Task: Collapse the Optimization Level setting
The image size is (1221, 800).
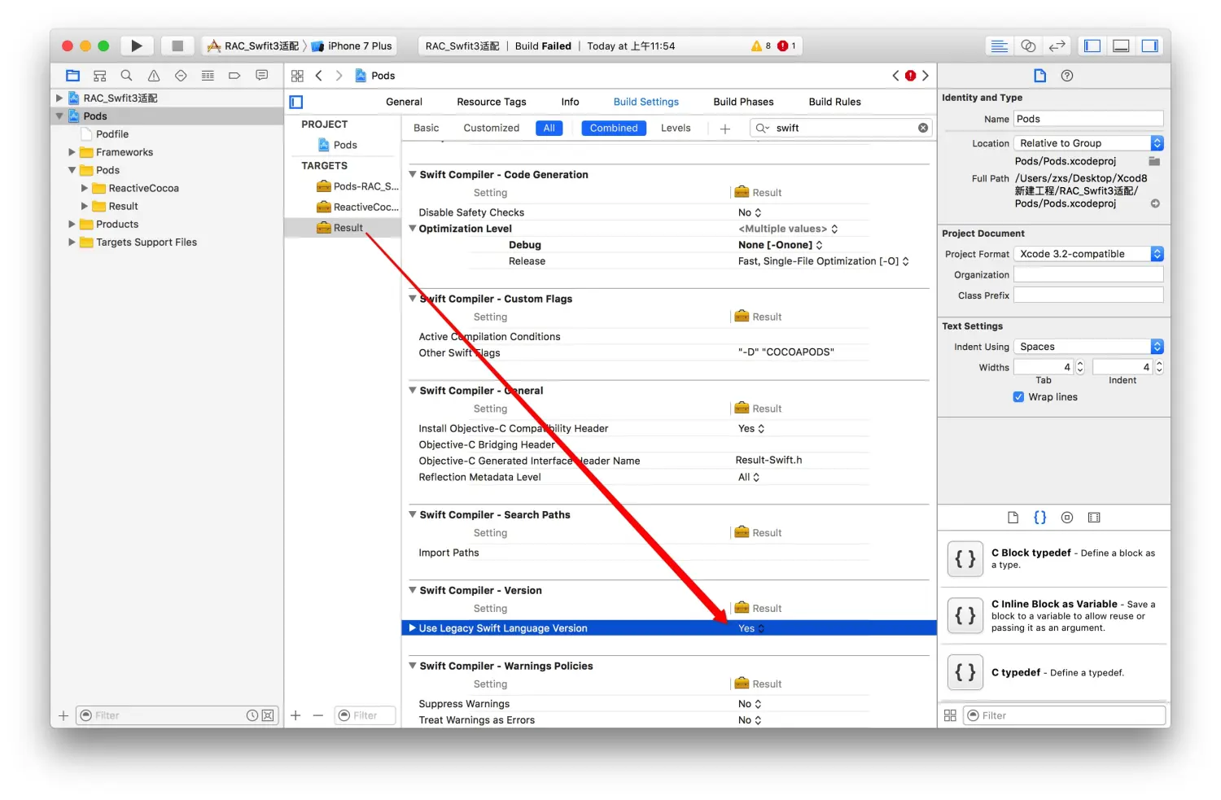Action: point(413,229)
